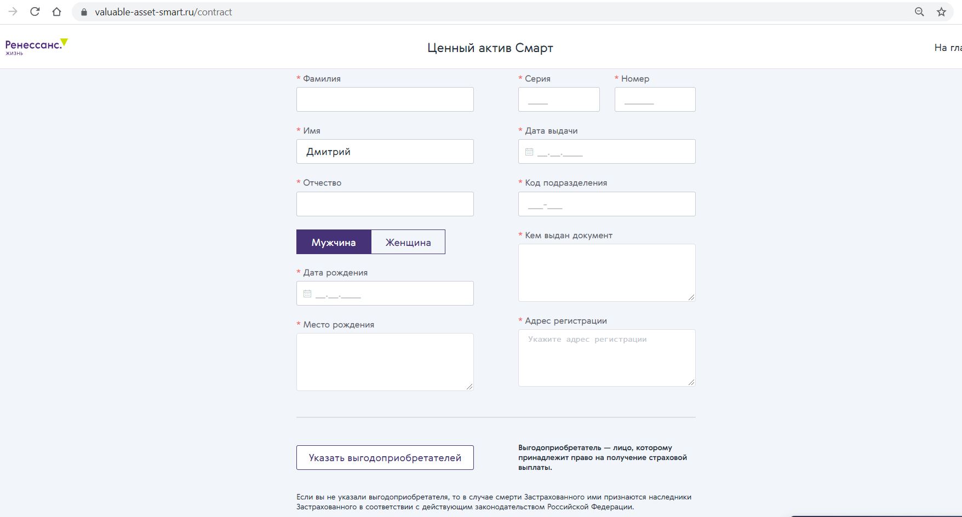Focus the Место рождения text area
962x517 pixels.
click(385, 362)
